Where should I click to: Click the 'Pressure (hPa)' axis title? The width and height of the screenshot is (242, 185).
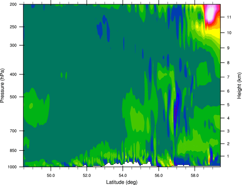click(x=2, y=85)
